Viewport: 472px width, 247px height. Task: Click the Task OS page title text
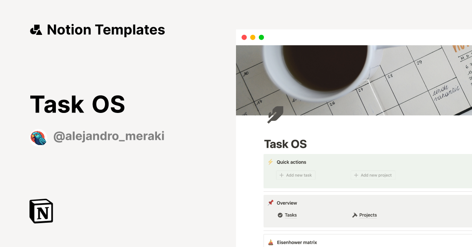286,144
